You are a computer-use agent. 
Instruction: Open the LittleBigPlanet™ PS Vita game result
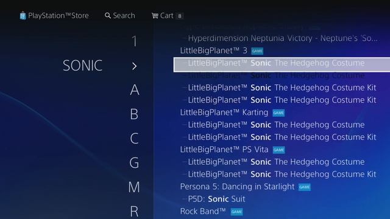tap(224, 150)
